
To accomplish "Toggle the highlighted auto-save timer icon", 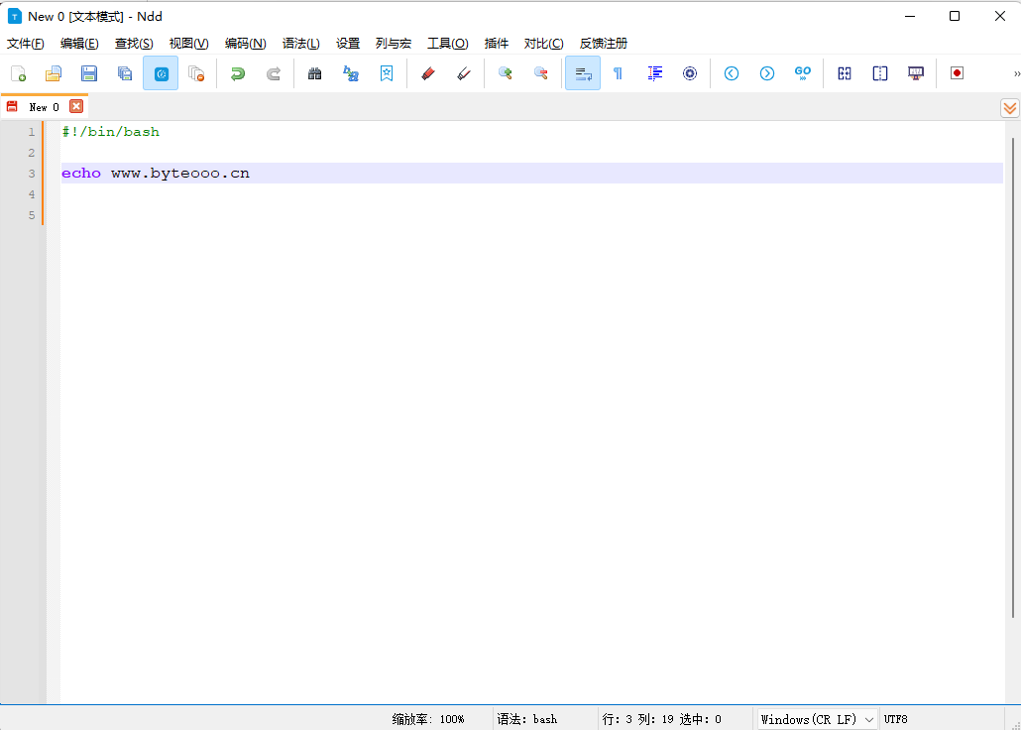I will [x=161, y=73].
